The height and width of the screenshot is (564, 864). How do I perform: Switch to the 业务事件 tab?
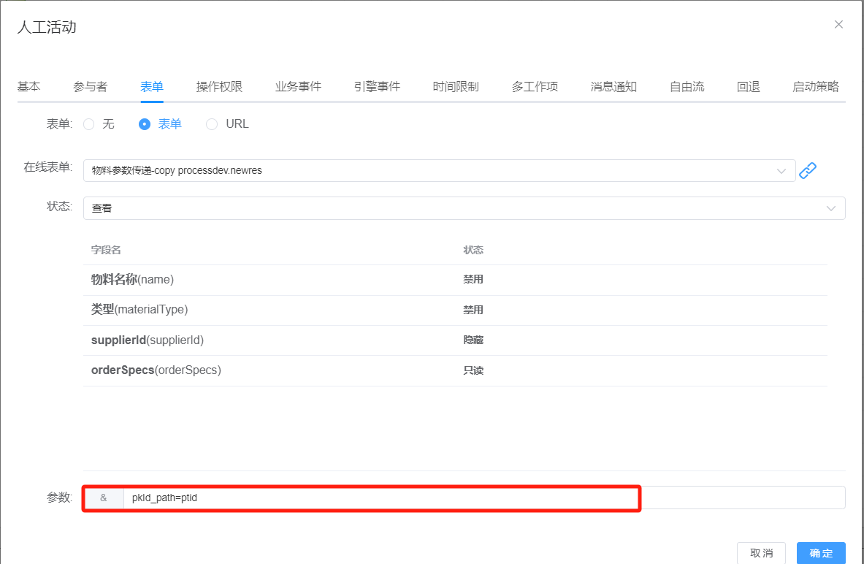click(298, 87)
